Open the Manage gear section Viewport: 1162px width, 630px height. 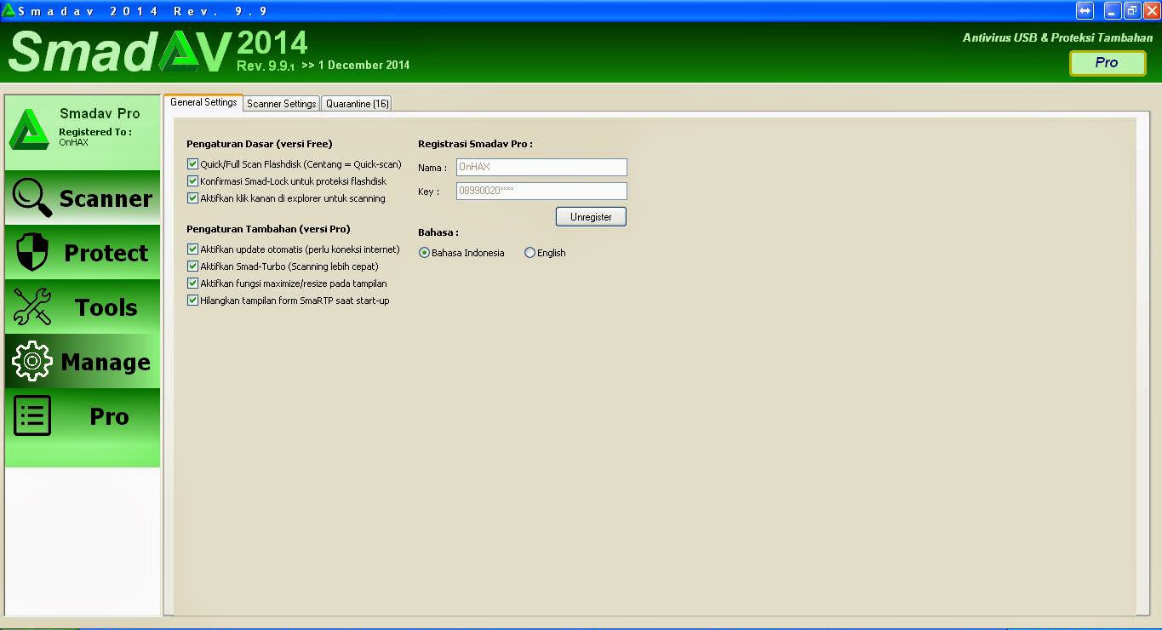(x=83, y=361)
